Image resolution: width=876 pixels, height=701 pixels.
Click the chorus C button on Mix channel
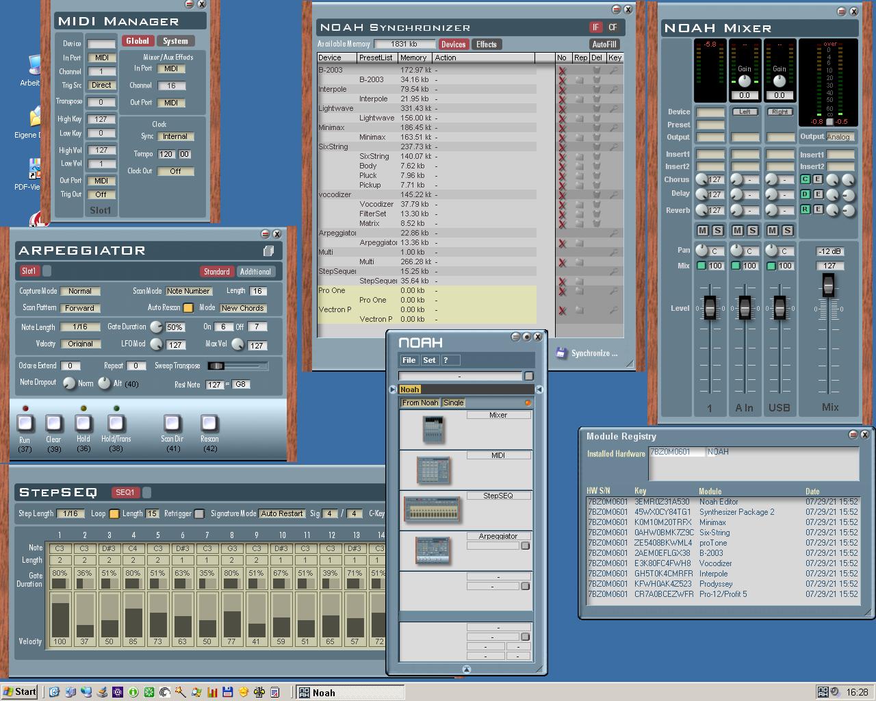(806, 179)
